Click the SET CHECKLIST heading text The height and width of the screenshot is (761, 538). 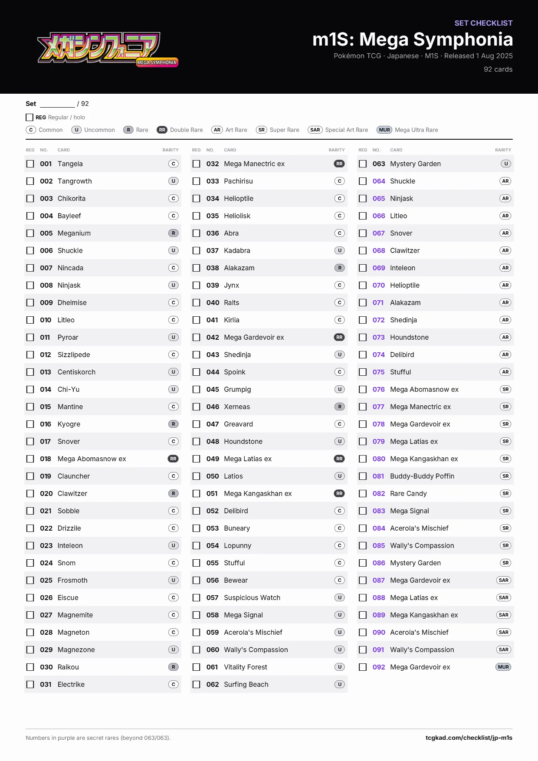(x=483, y=23)
